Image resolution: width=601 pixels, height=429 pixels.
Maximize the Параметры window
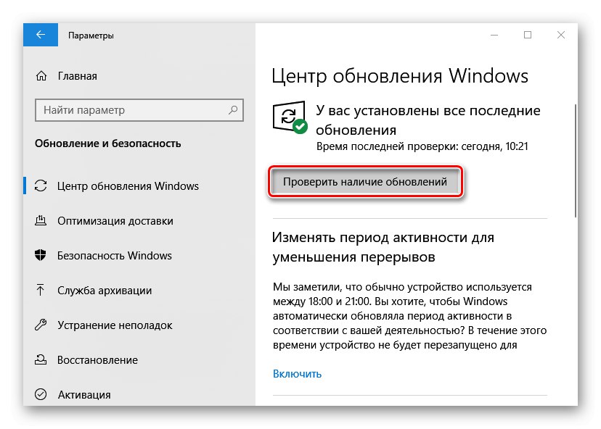528,35
